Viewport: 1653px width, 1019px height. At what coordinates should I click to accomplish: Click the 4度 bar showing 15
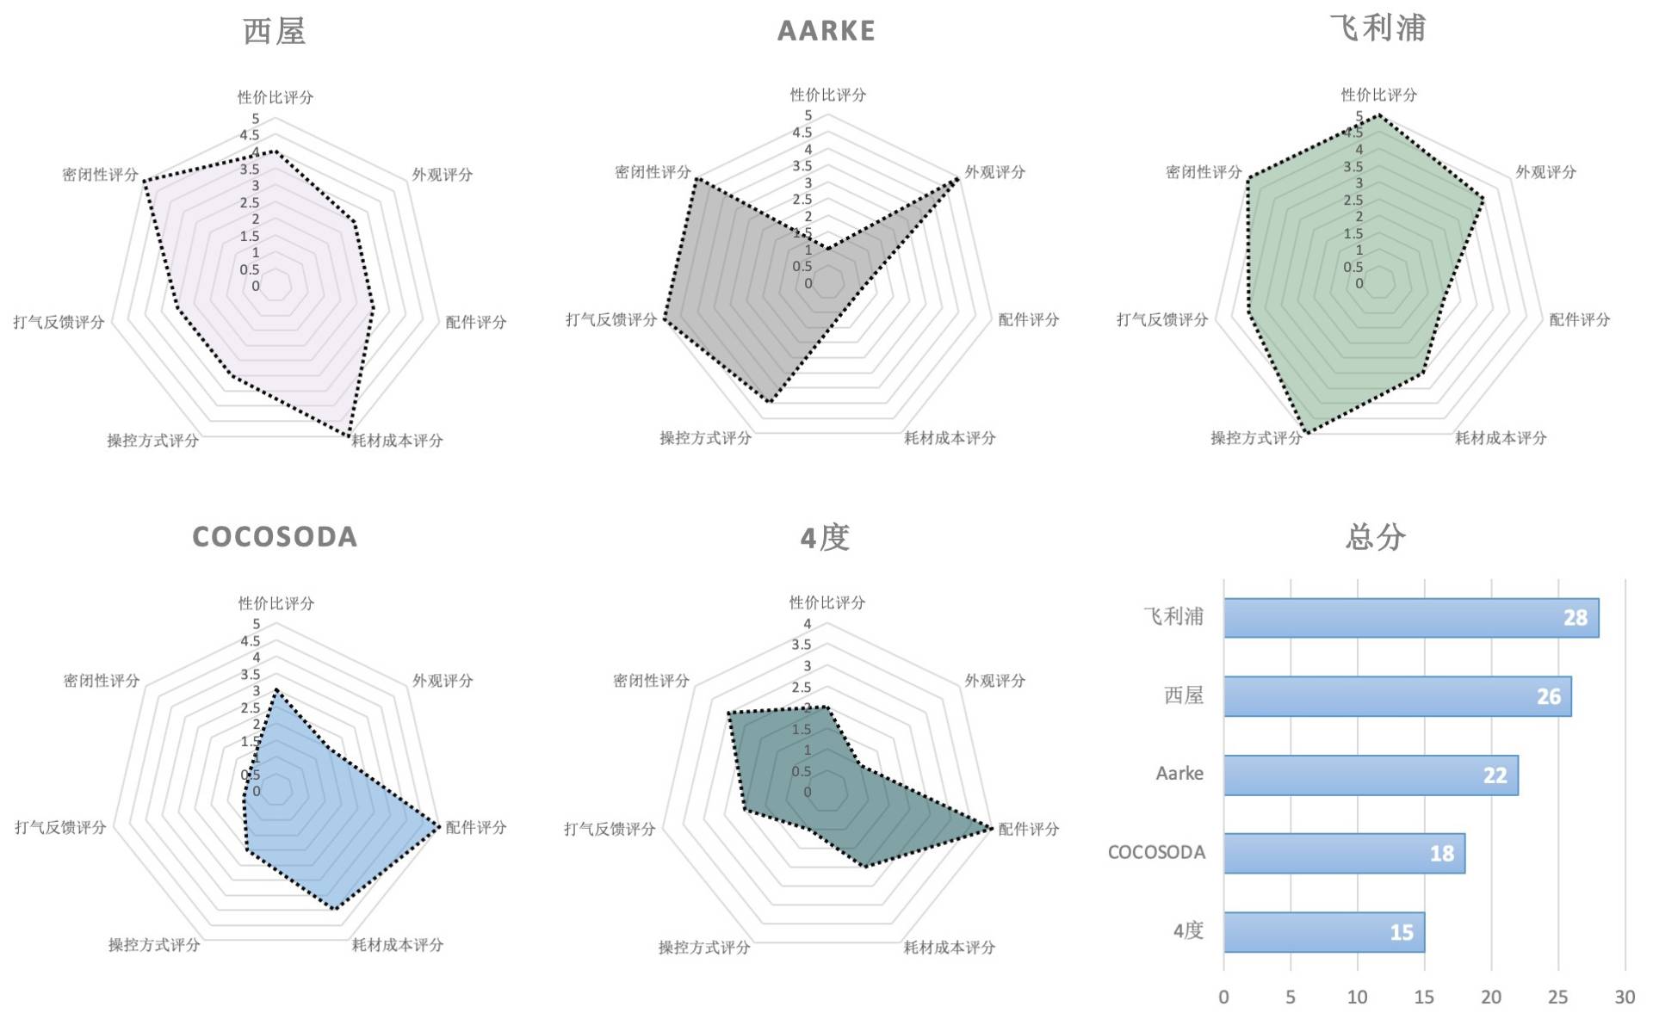point(1323,932)
